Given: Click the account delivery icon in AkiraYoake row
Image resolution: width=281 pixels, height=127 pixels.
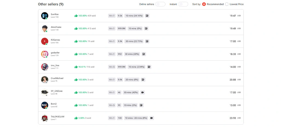Looking at the screenshot, I should point(146,29).
